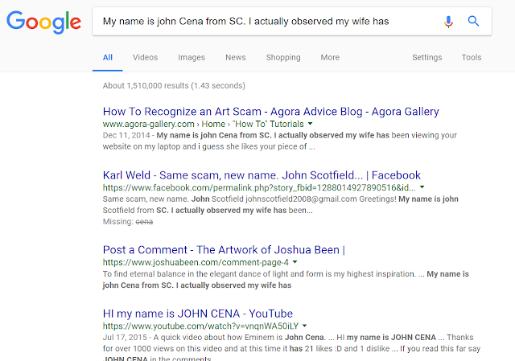The height and width of the screenshot is (361, 515).
Task: Expand options arrow beside joshuabeen.com URL
Action: coord(295,262)
